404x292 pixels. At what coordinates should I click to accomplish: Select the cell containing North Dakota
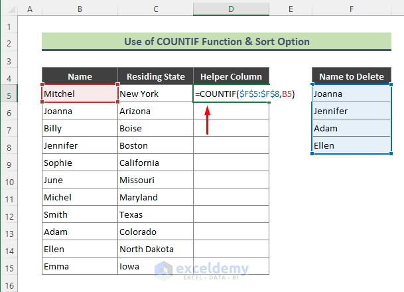(155, 250)
